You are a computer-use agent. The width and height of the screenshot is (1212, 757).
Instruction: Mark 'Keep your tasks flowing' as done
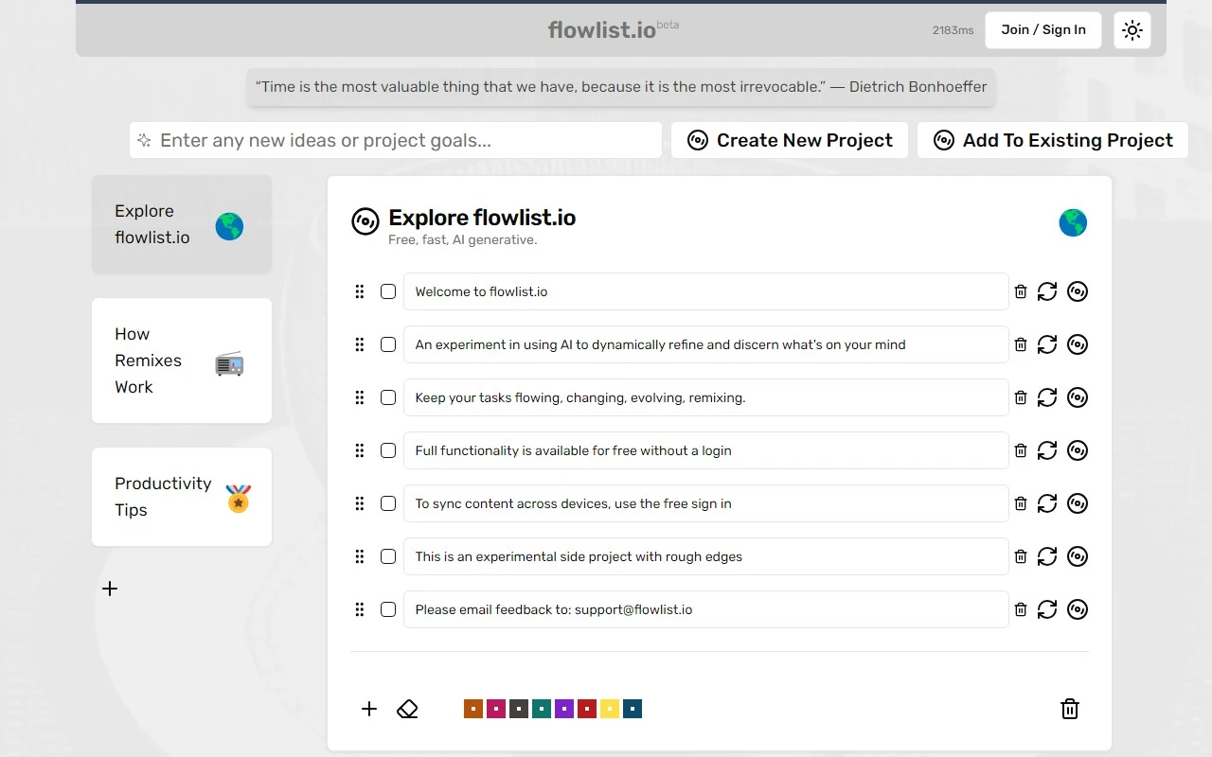[x=388, y=397]
